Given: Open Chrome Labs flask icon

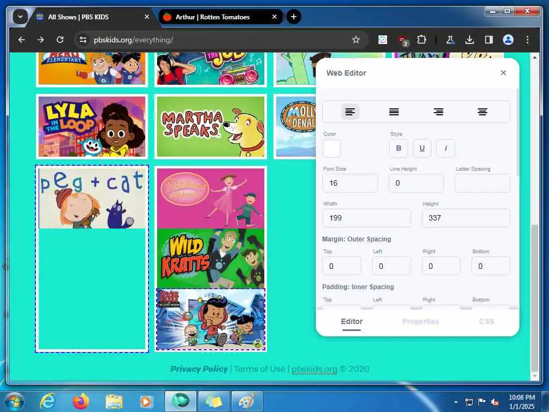Looking at the screenshot, I should coord(450,40).
